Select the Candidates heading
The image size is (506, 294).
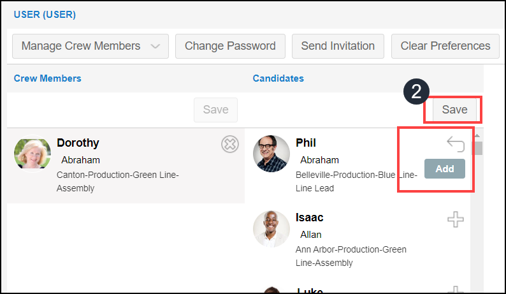(278, 78)
